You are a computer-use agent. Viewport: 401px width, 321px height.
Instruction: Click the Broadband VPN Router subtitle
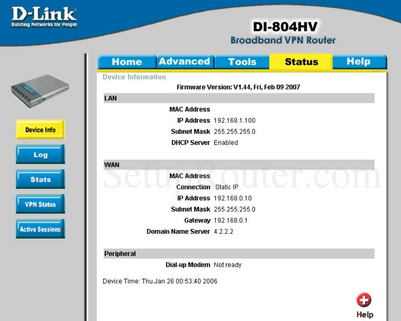click(x=283, y=40)
